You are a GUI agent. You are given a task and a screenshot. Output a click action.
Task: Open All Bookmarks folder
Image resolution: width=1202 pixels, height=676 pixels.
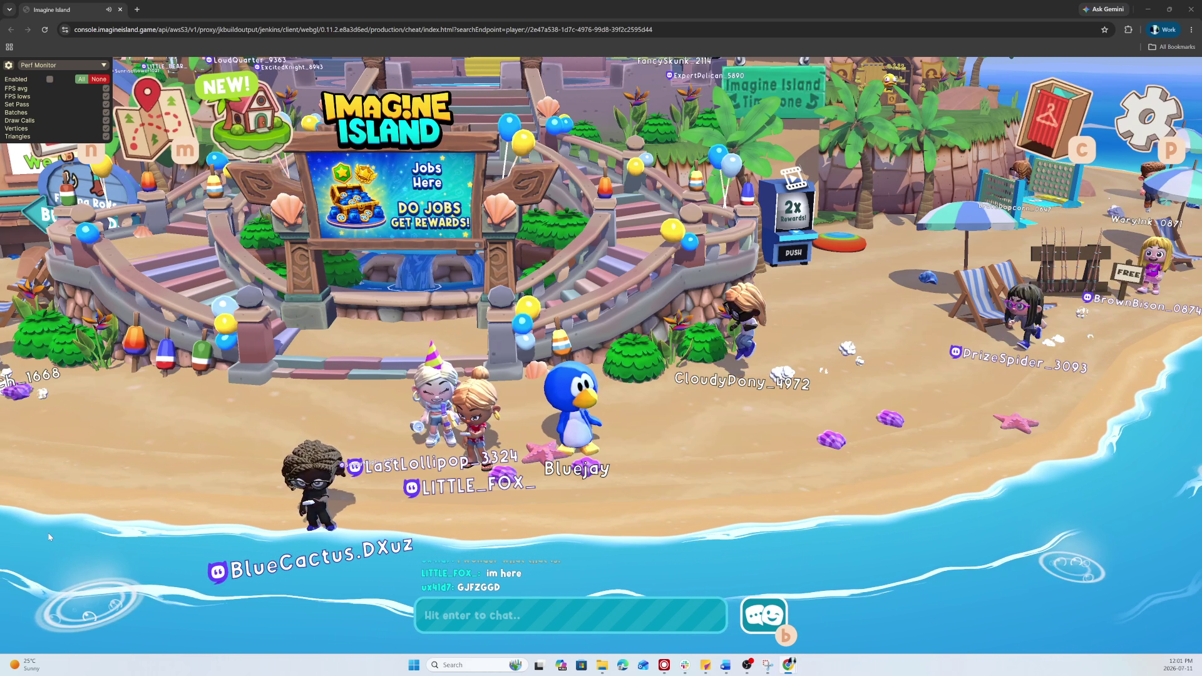(x=1172, y=47)
